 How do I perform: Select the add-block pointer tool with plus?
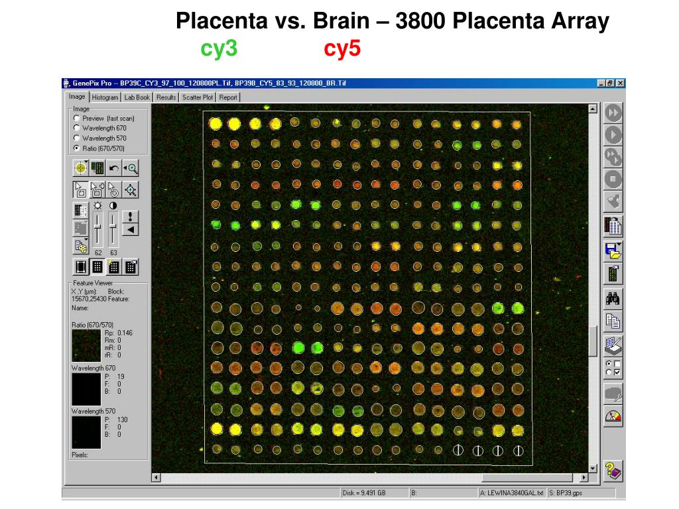click(97, 190)
